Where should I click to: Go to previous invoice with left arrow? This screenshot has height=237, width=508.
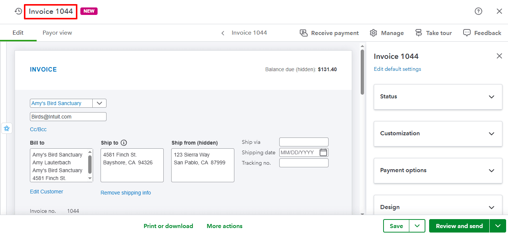coord(223,33)
